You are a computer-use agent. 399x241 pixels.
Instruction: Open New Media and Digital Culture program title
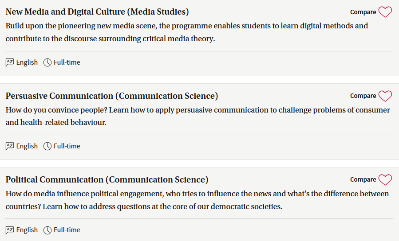click(x=97, y=12)
